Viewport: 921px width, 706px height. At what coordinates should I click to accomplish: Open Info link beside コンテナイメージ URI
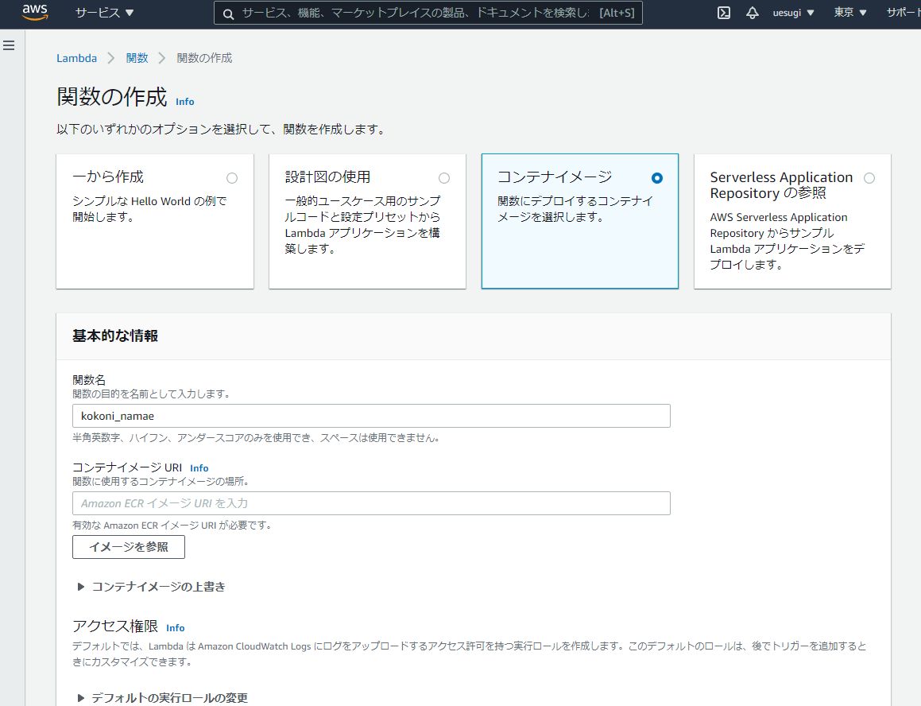pyautogui.click(x=199, y=468)
